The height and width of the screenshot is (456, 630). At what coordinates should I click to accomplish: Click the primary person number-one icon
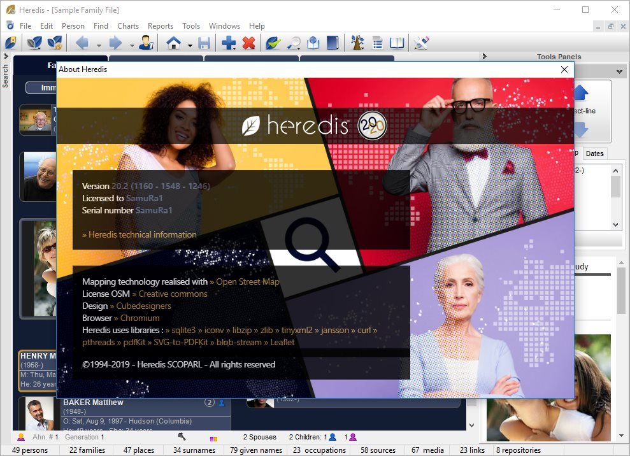tap(146, 43)
